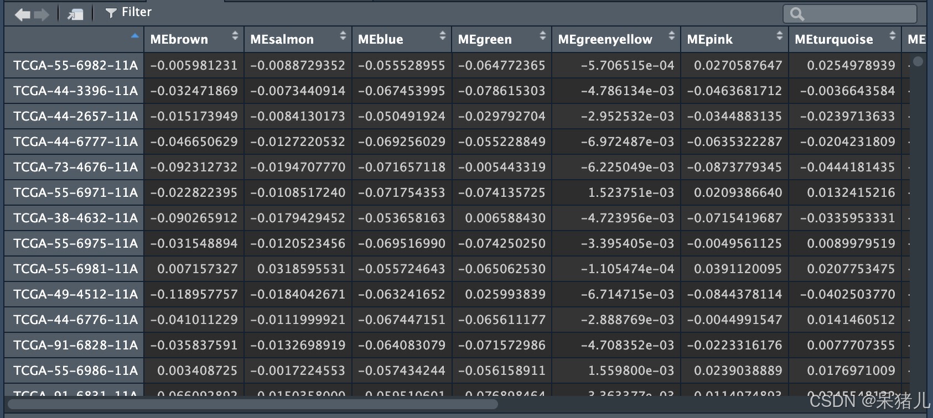Select row TCGA-49-4512-11A

75,294
